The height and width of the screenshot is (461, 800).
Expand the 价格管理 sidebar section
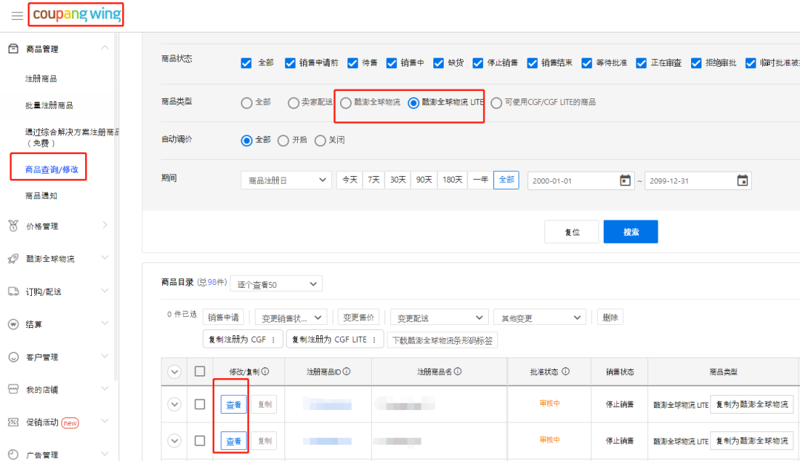point(104,225)
